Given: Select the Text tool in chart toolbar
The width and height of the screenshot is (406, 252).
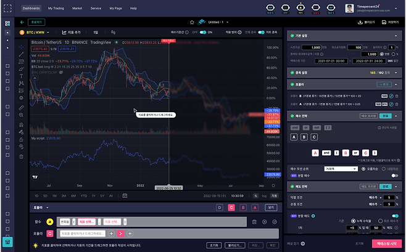Looking at the screenshot, I should [x=22, y=76].
